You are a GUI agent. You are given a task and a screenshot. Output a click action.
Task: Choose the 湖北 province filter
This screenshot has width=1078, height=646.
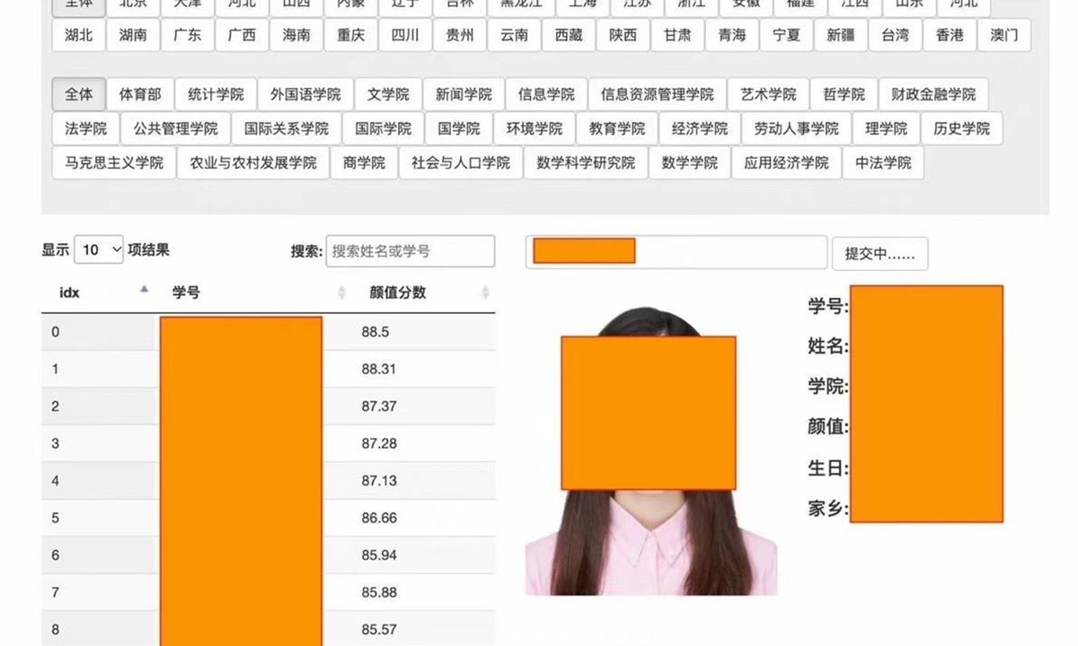(x=79, y=35)
